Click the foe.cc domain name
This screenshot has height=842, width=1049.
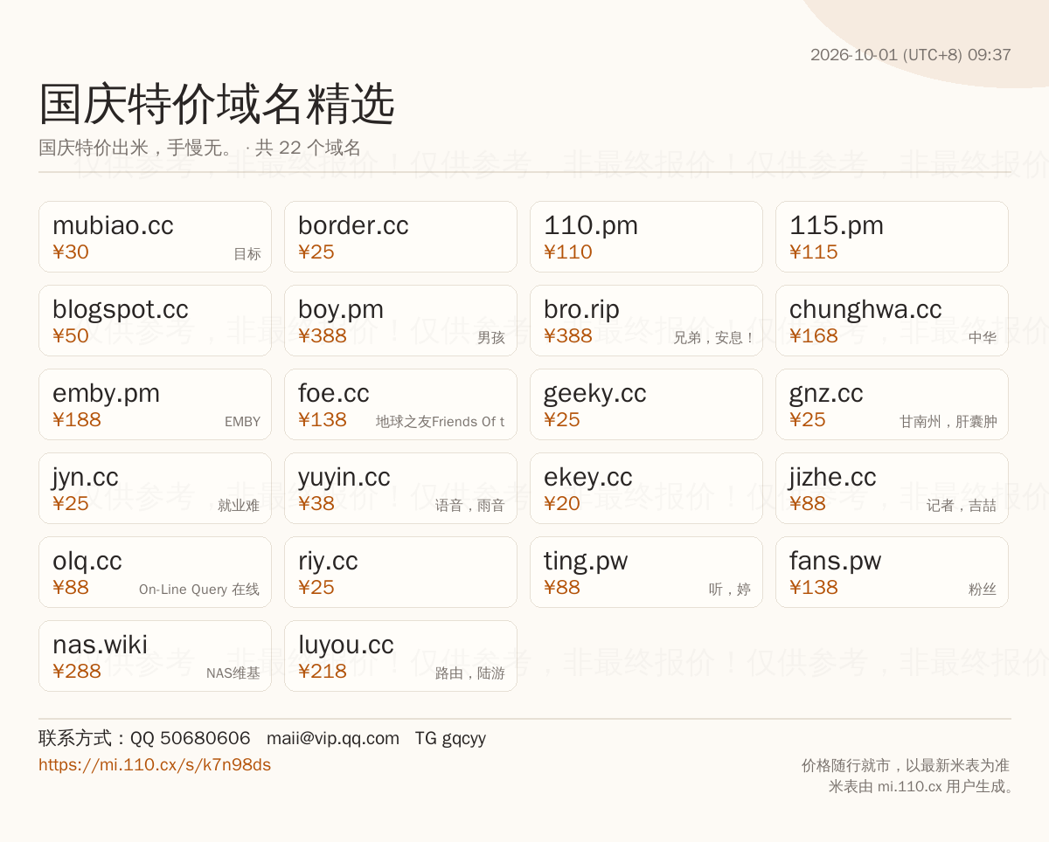point(334,393)
